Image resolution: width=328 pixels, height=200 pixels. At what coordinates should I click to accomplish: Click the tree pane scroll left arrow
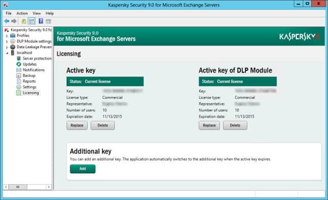(x=6, y=187)
